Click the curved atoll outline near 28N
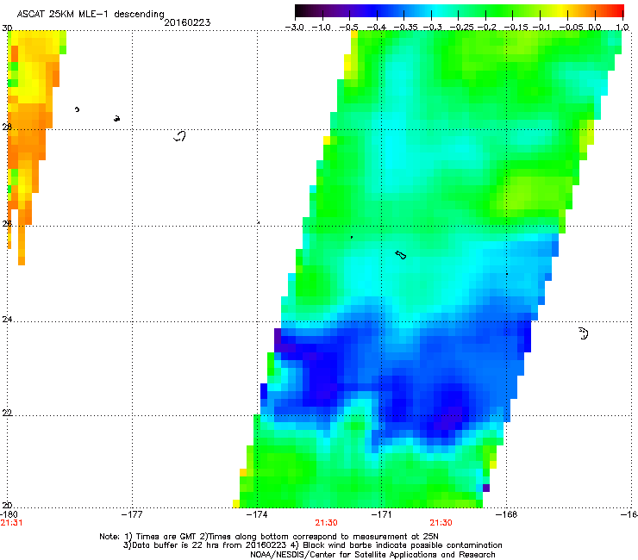 pos(179,136)
